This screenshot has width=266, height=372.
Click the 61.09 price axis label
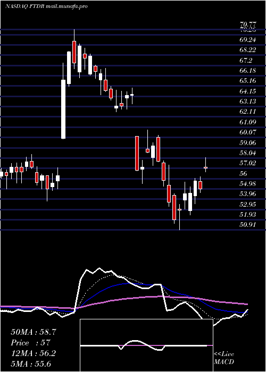(x=248, y=122)
